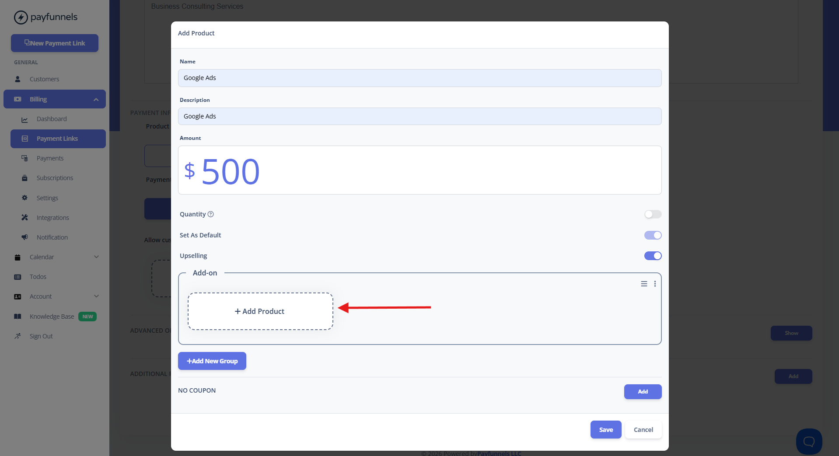Click the Knowledge Base book icon
The image size is (839, 456).
click(x=17, y=317)
